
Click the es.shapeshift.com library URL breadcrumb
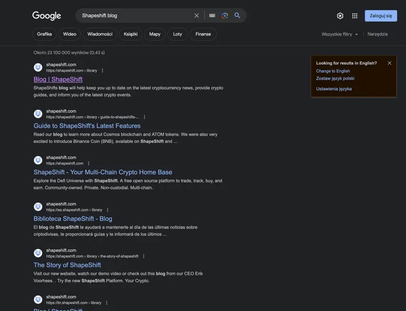[74, 210]
